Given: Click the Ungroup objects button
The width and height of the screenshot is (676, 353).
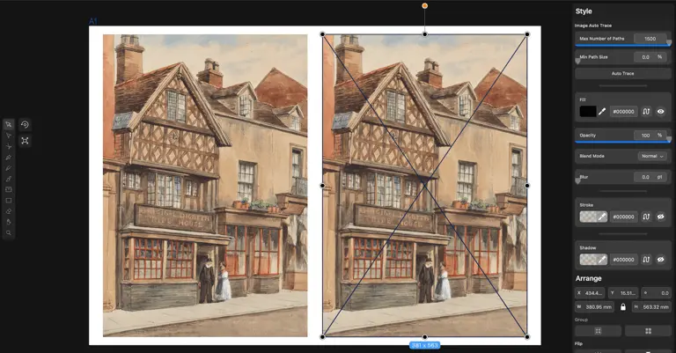Looking at the screenshot, I should (648, 331).
